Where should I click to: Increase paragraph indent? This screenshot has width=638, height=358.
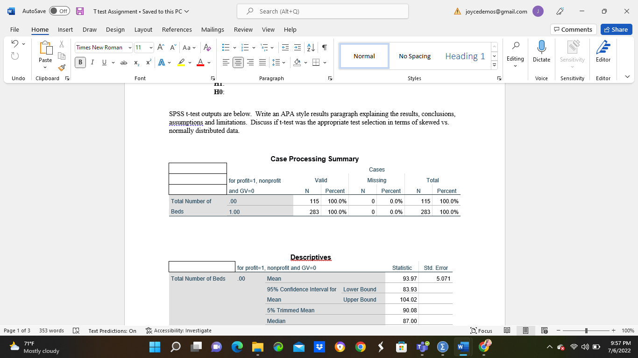[298, 48]
